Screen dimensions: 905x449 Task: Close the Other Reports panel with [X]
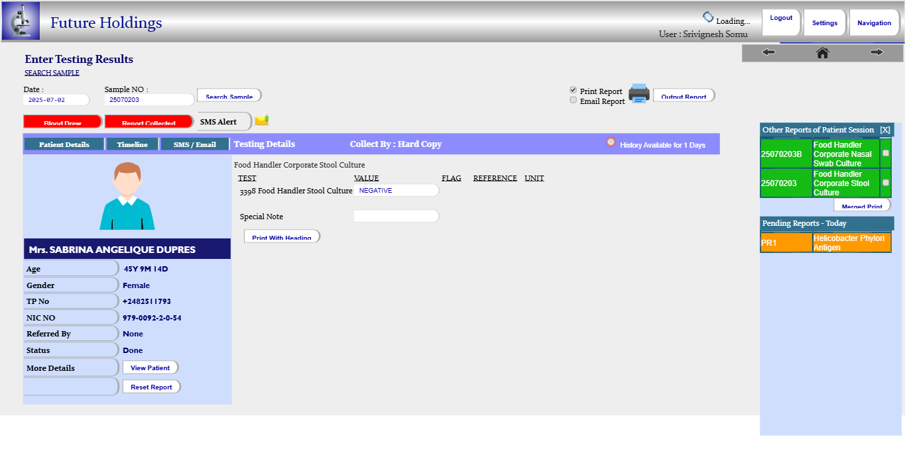(885, 130)
